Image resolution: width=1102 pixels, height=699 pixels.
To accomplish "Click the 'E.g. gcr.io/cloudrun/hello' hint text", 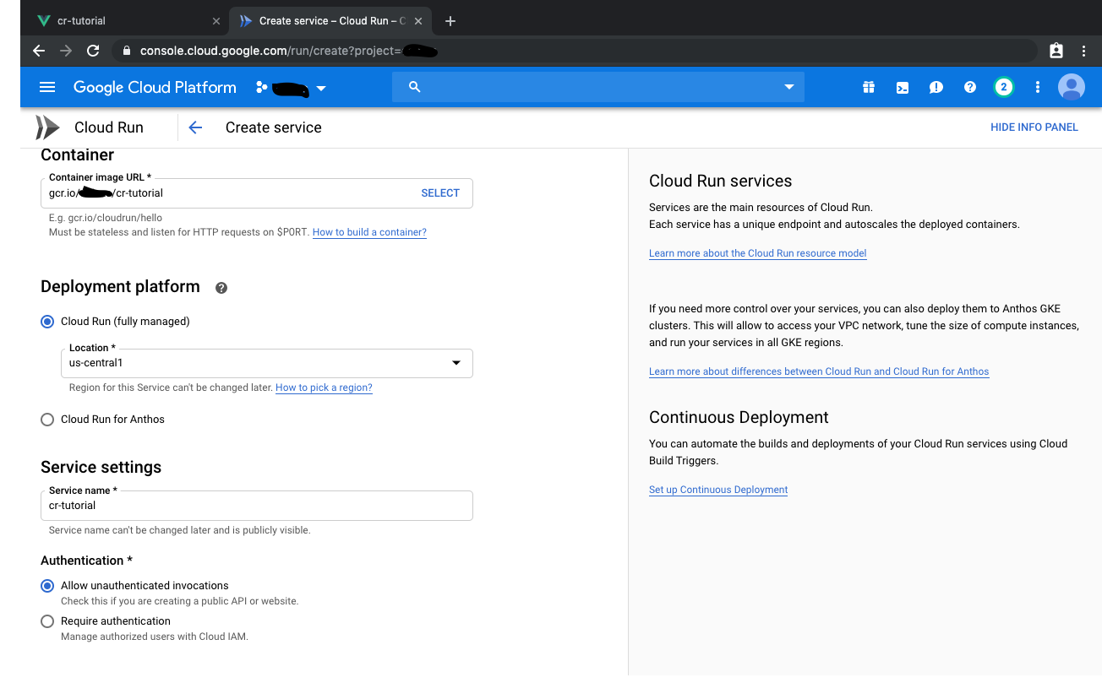I will (106, 218).
